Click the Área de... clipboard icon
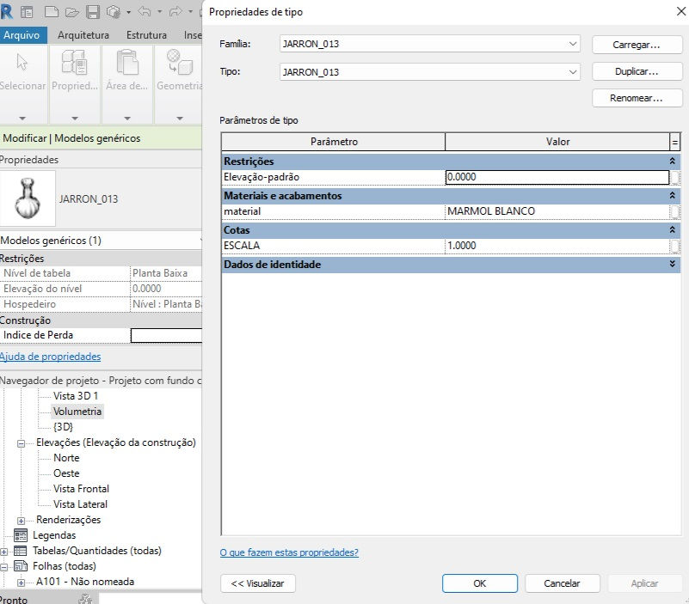Screen dimensions: 689x604 coord(127,62)
